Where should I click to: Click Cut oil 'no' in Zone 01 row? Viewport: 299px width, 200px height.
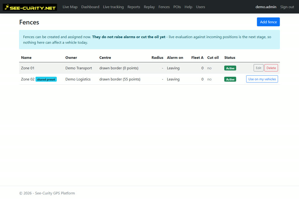click(x=209, y=68)
